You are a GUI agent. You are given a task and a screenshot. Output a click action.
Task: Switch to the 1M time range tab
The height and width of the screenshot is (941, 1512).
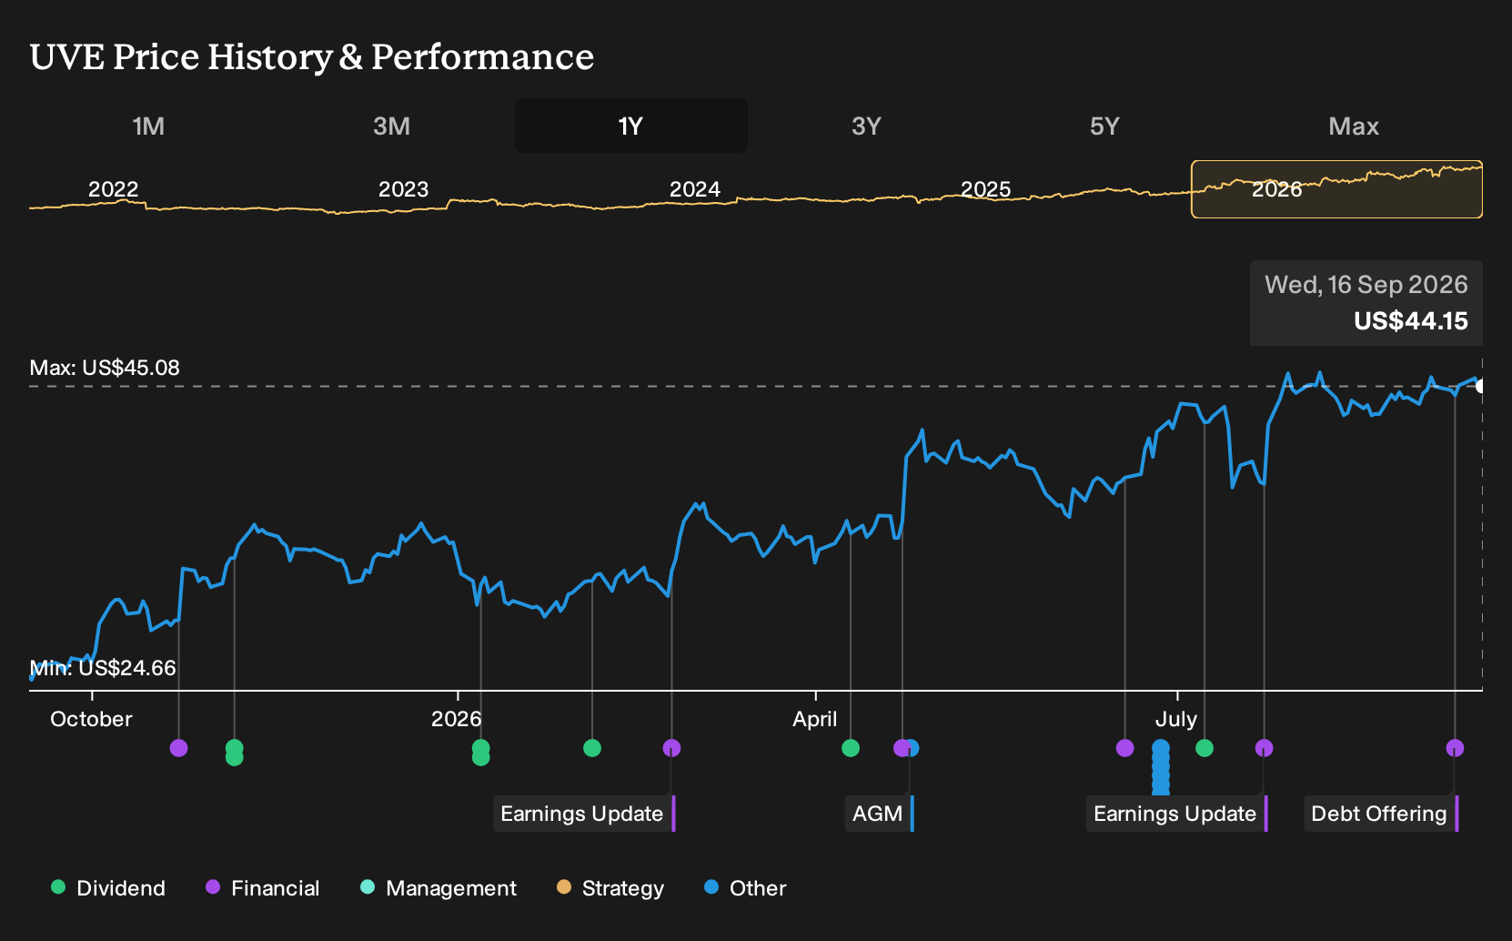point(148,126)
